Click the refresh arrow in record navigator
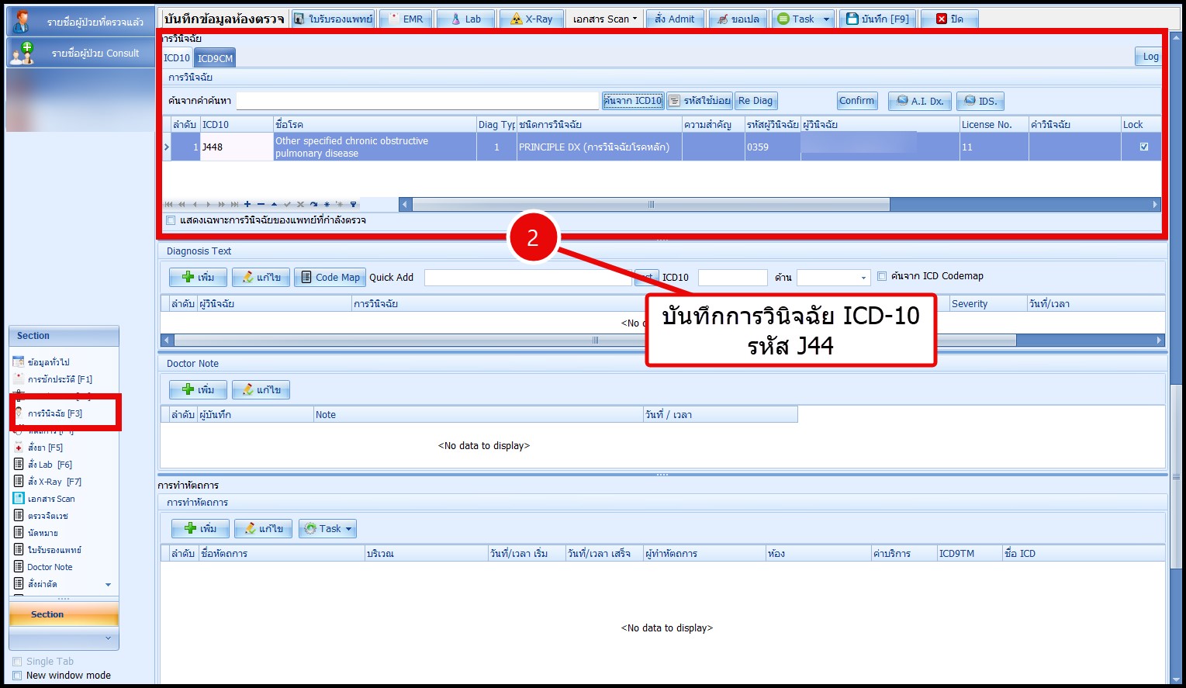The image size is (1186, 688). click(313, 205)
